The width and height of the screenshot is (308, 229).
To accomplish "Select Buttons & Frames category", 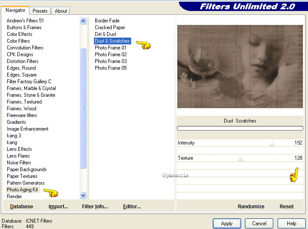I will coord(24,27).
